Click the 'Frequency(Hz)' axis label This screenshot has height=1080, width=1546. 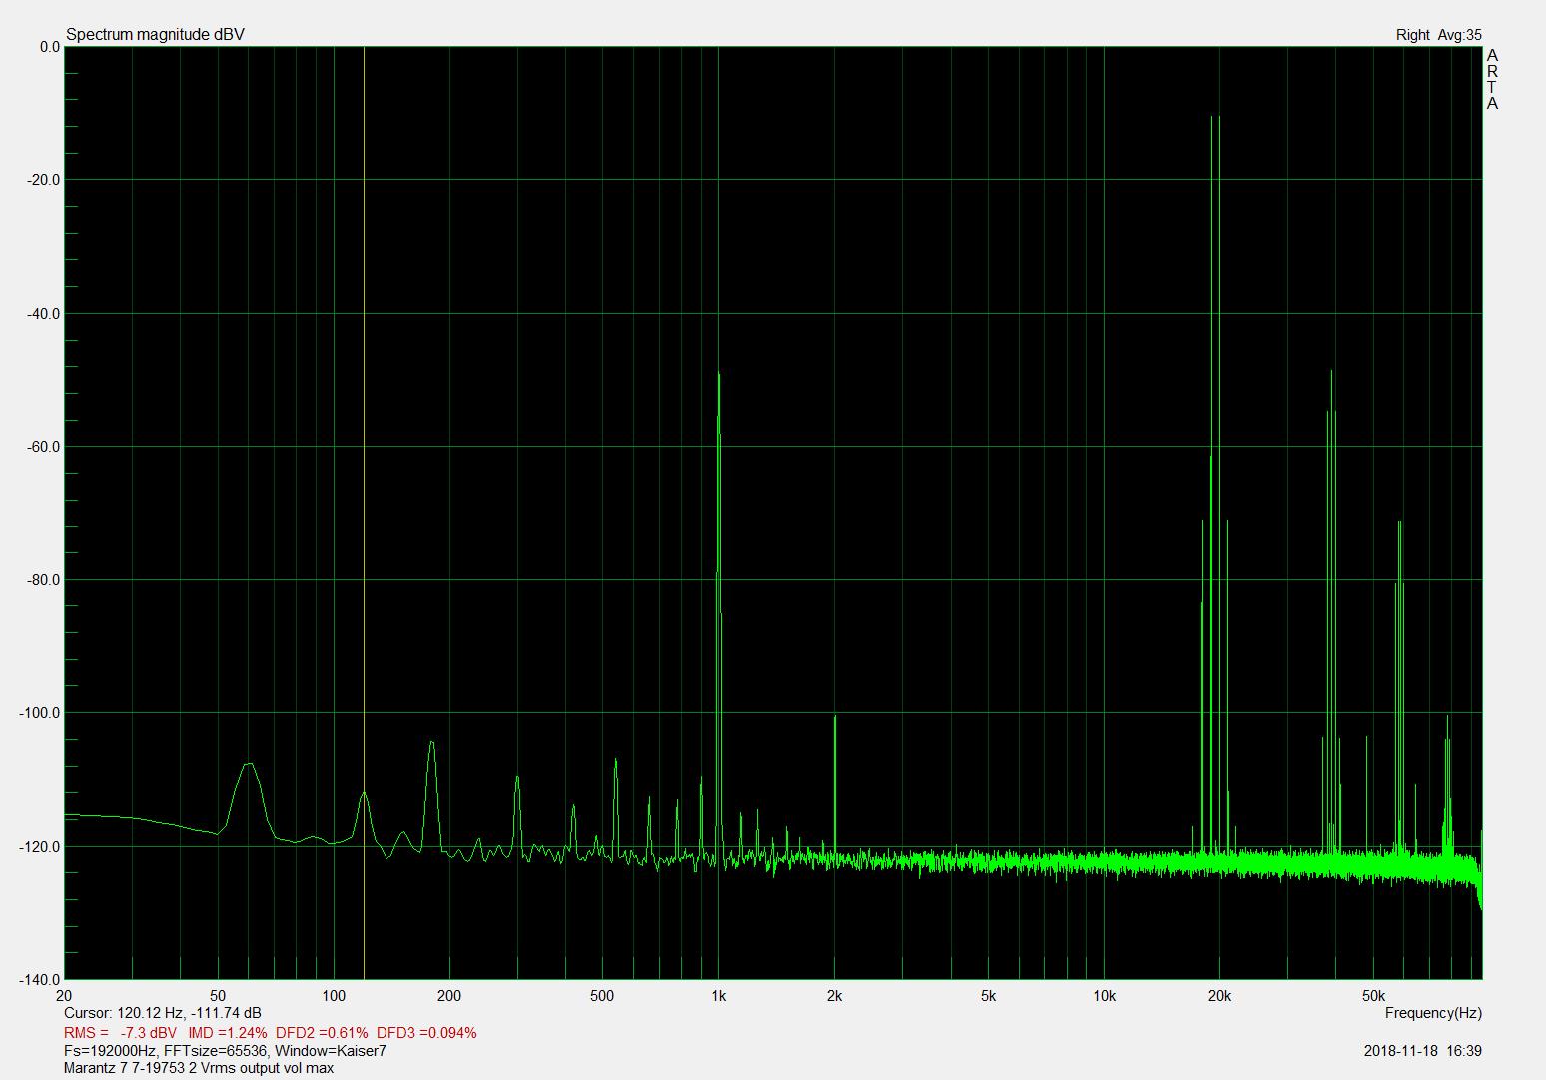click(x=1433, y=1013)
